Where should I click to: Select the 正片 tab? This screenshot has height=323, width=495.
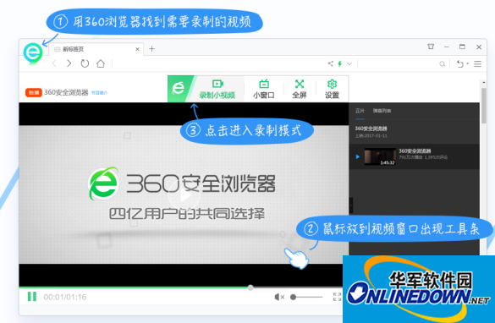(360, 111)
